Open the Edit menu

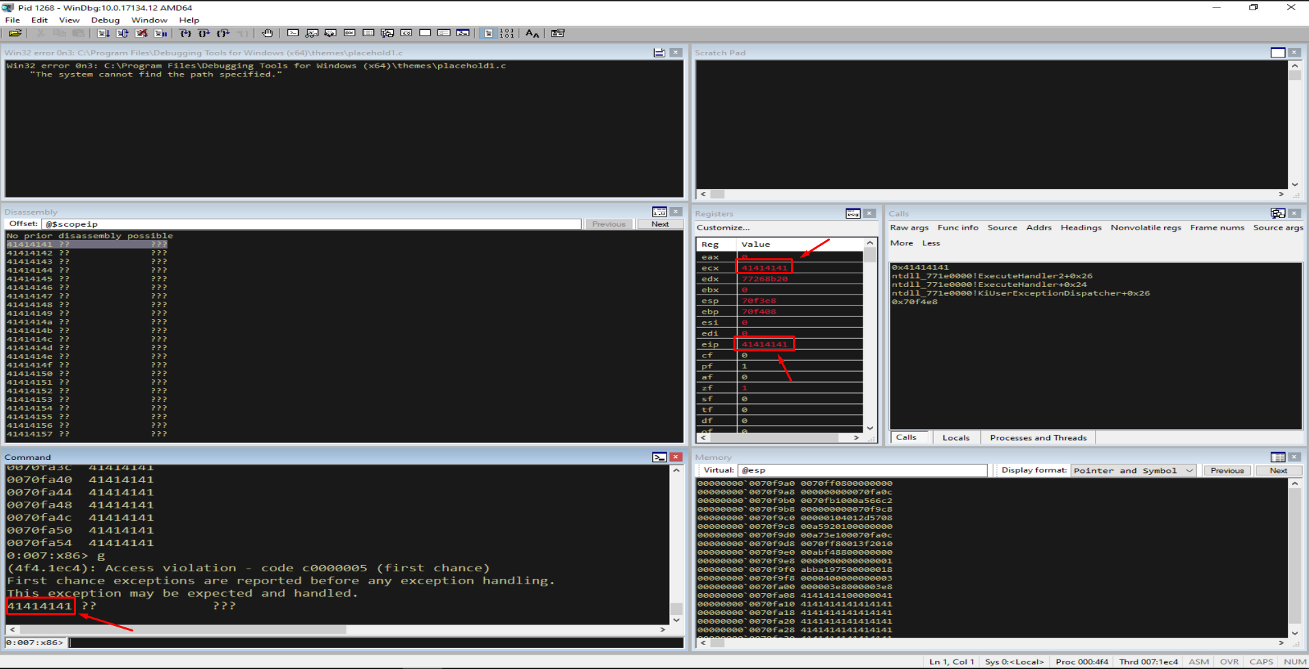click(x=39, y=20)
